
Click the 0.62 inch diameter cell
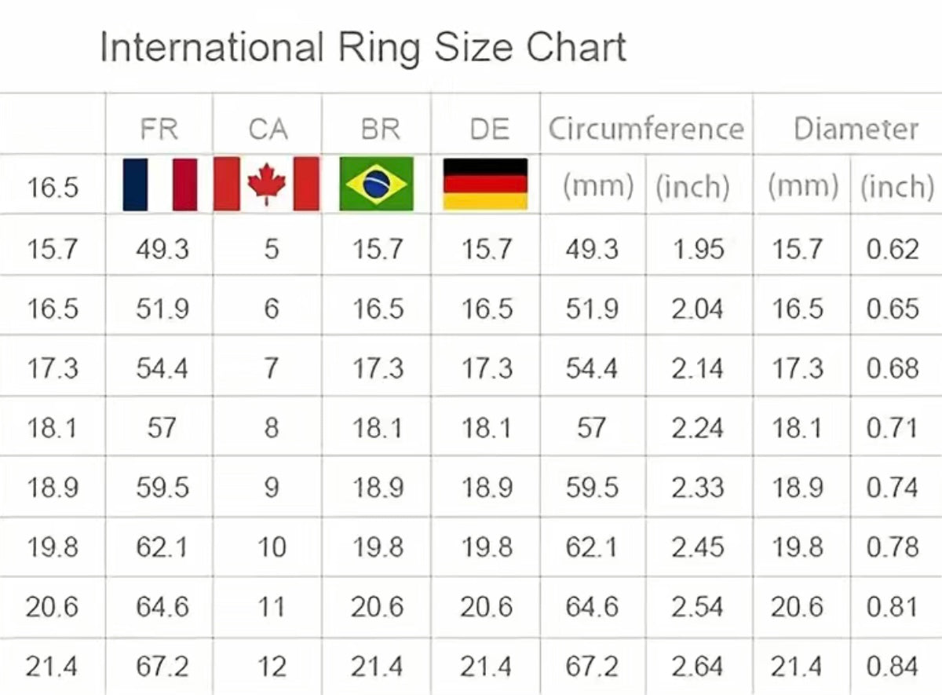(893, 250)
